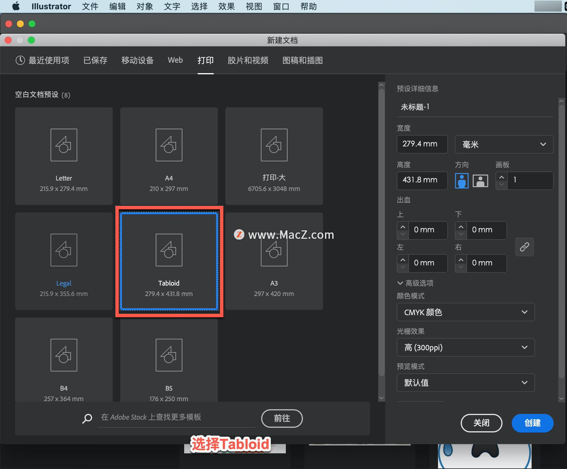Decrease the 画板 artboard count
The image size is (567, 469).
[x=501, y=185]
